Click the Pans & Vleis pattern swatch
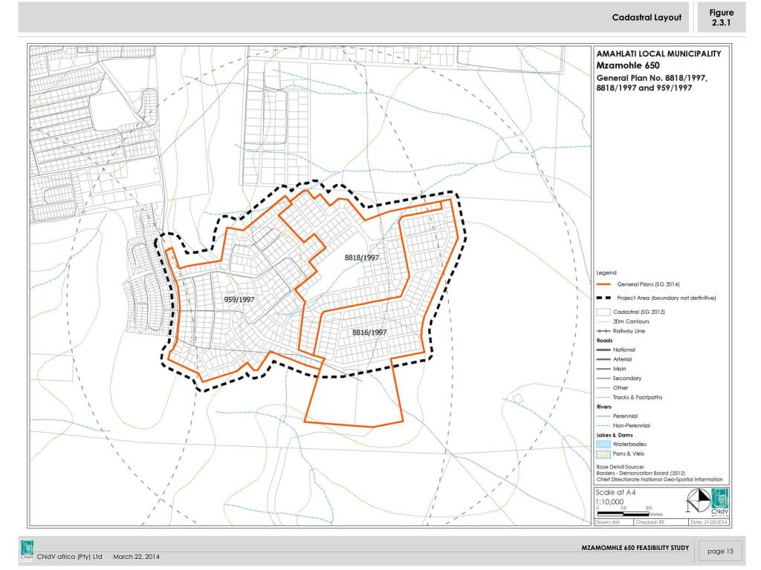Screen dimensions: 761x570 pos(603,454)
